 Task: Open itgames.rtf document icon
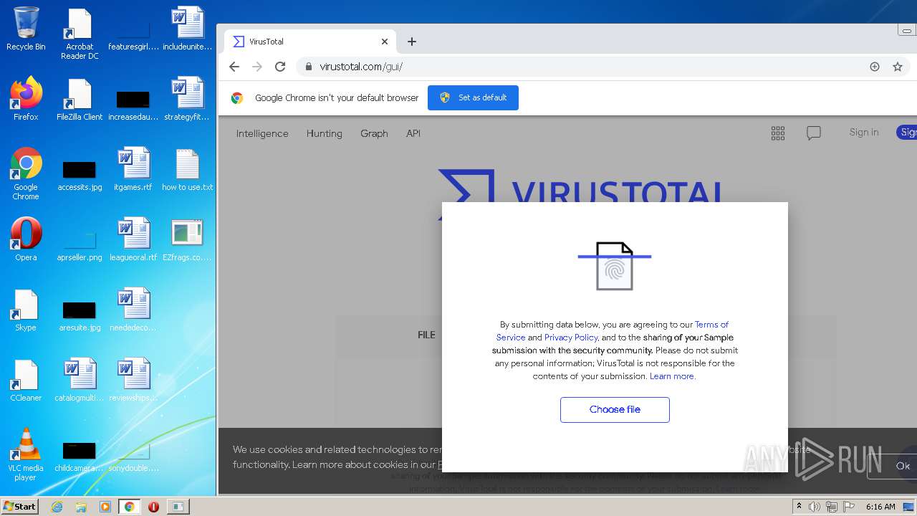133,169
